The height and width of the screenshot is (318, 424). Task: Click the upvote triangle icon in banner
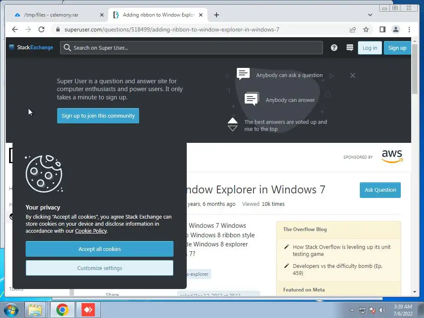pos(233,120)
